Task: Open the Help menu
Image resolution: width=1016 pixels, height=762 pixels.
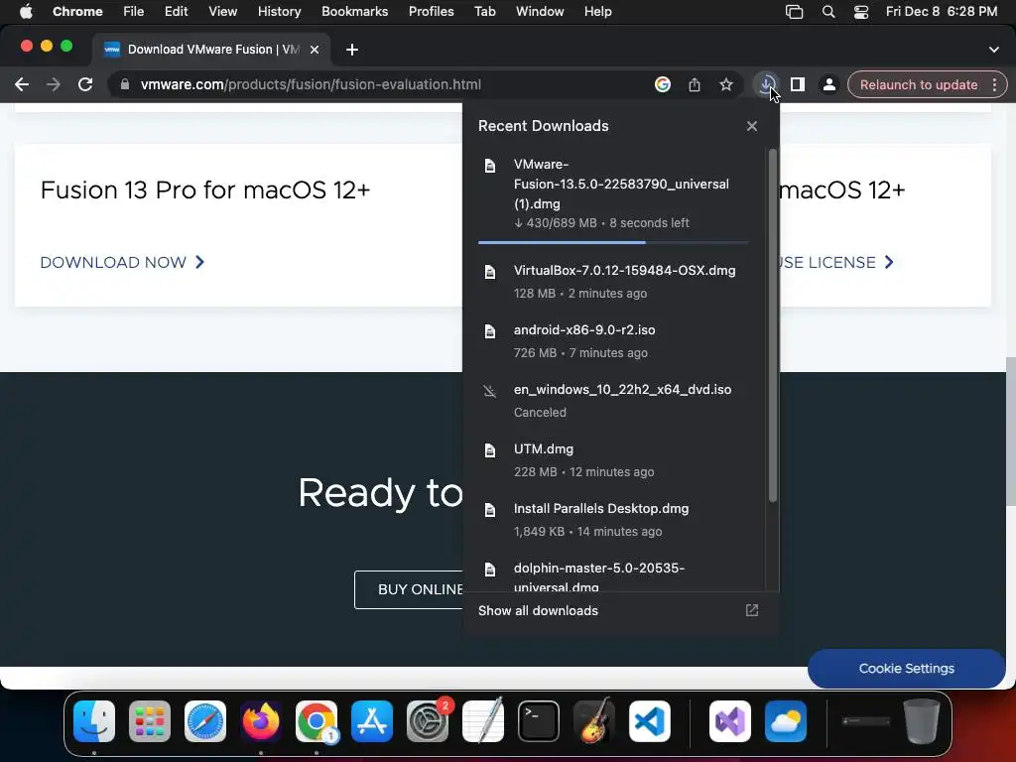Action: (597, 11)
